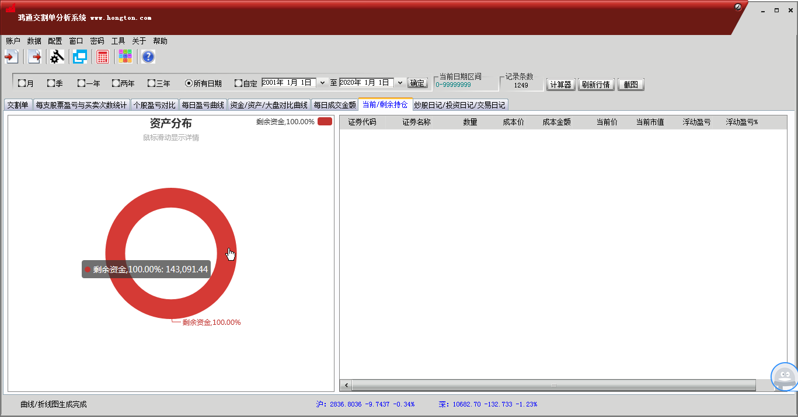Expand the start date 2001年 dropdown arrow
This screenshot has height=417, width=798.
coord(322,83)
